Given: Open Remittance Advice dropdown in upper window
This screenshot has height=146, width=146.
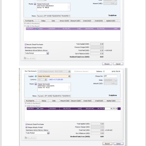Looking at the screenshot, I should pos(47,53).
